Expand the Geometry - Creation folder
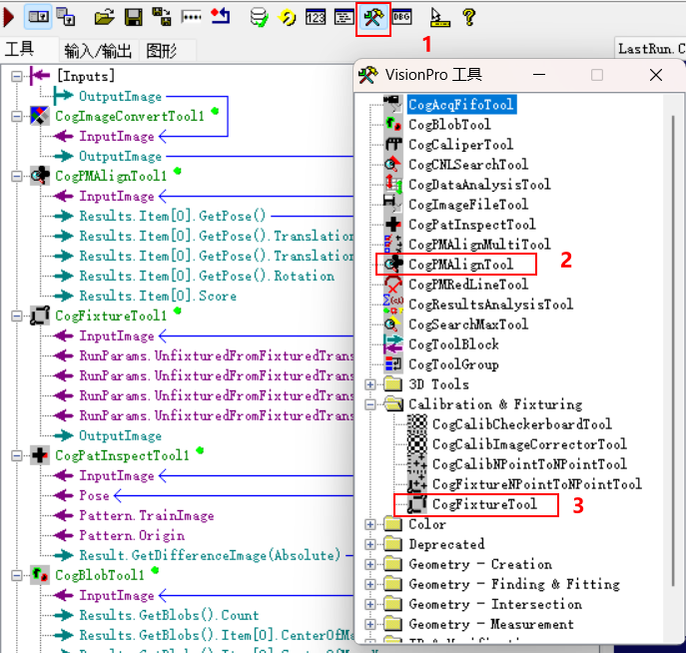 [x=370, y=565]
